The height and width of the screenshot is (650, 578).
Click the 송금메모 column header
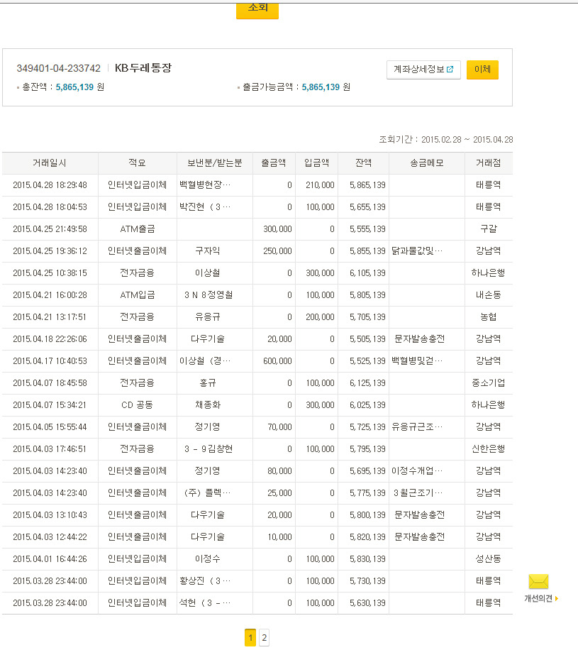[x=426, y=163]
